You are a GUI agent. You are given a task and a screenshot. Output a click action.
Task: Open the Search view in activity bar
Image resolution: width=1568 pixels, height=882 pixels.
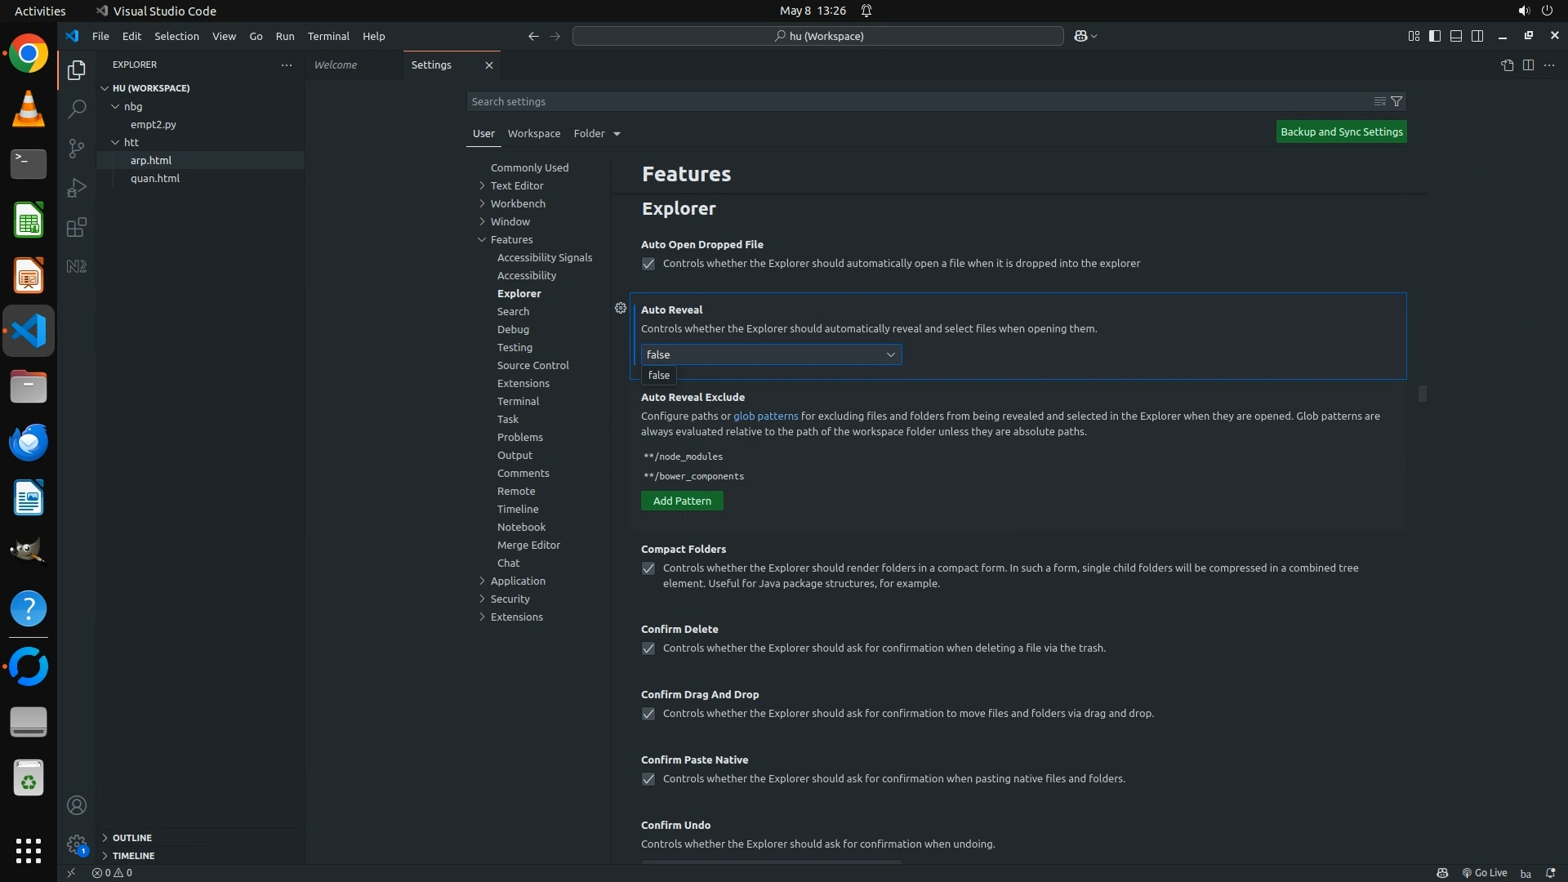pyautogui.click(x=76, y=109)
